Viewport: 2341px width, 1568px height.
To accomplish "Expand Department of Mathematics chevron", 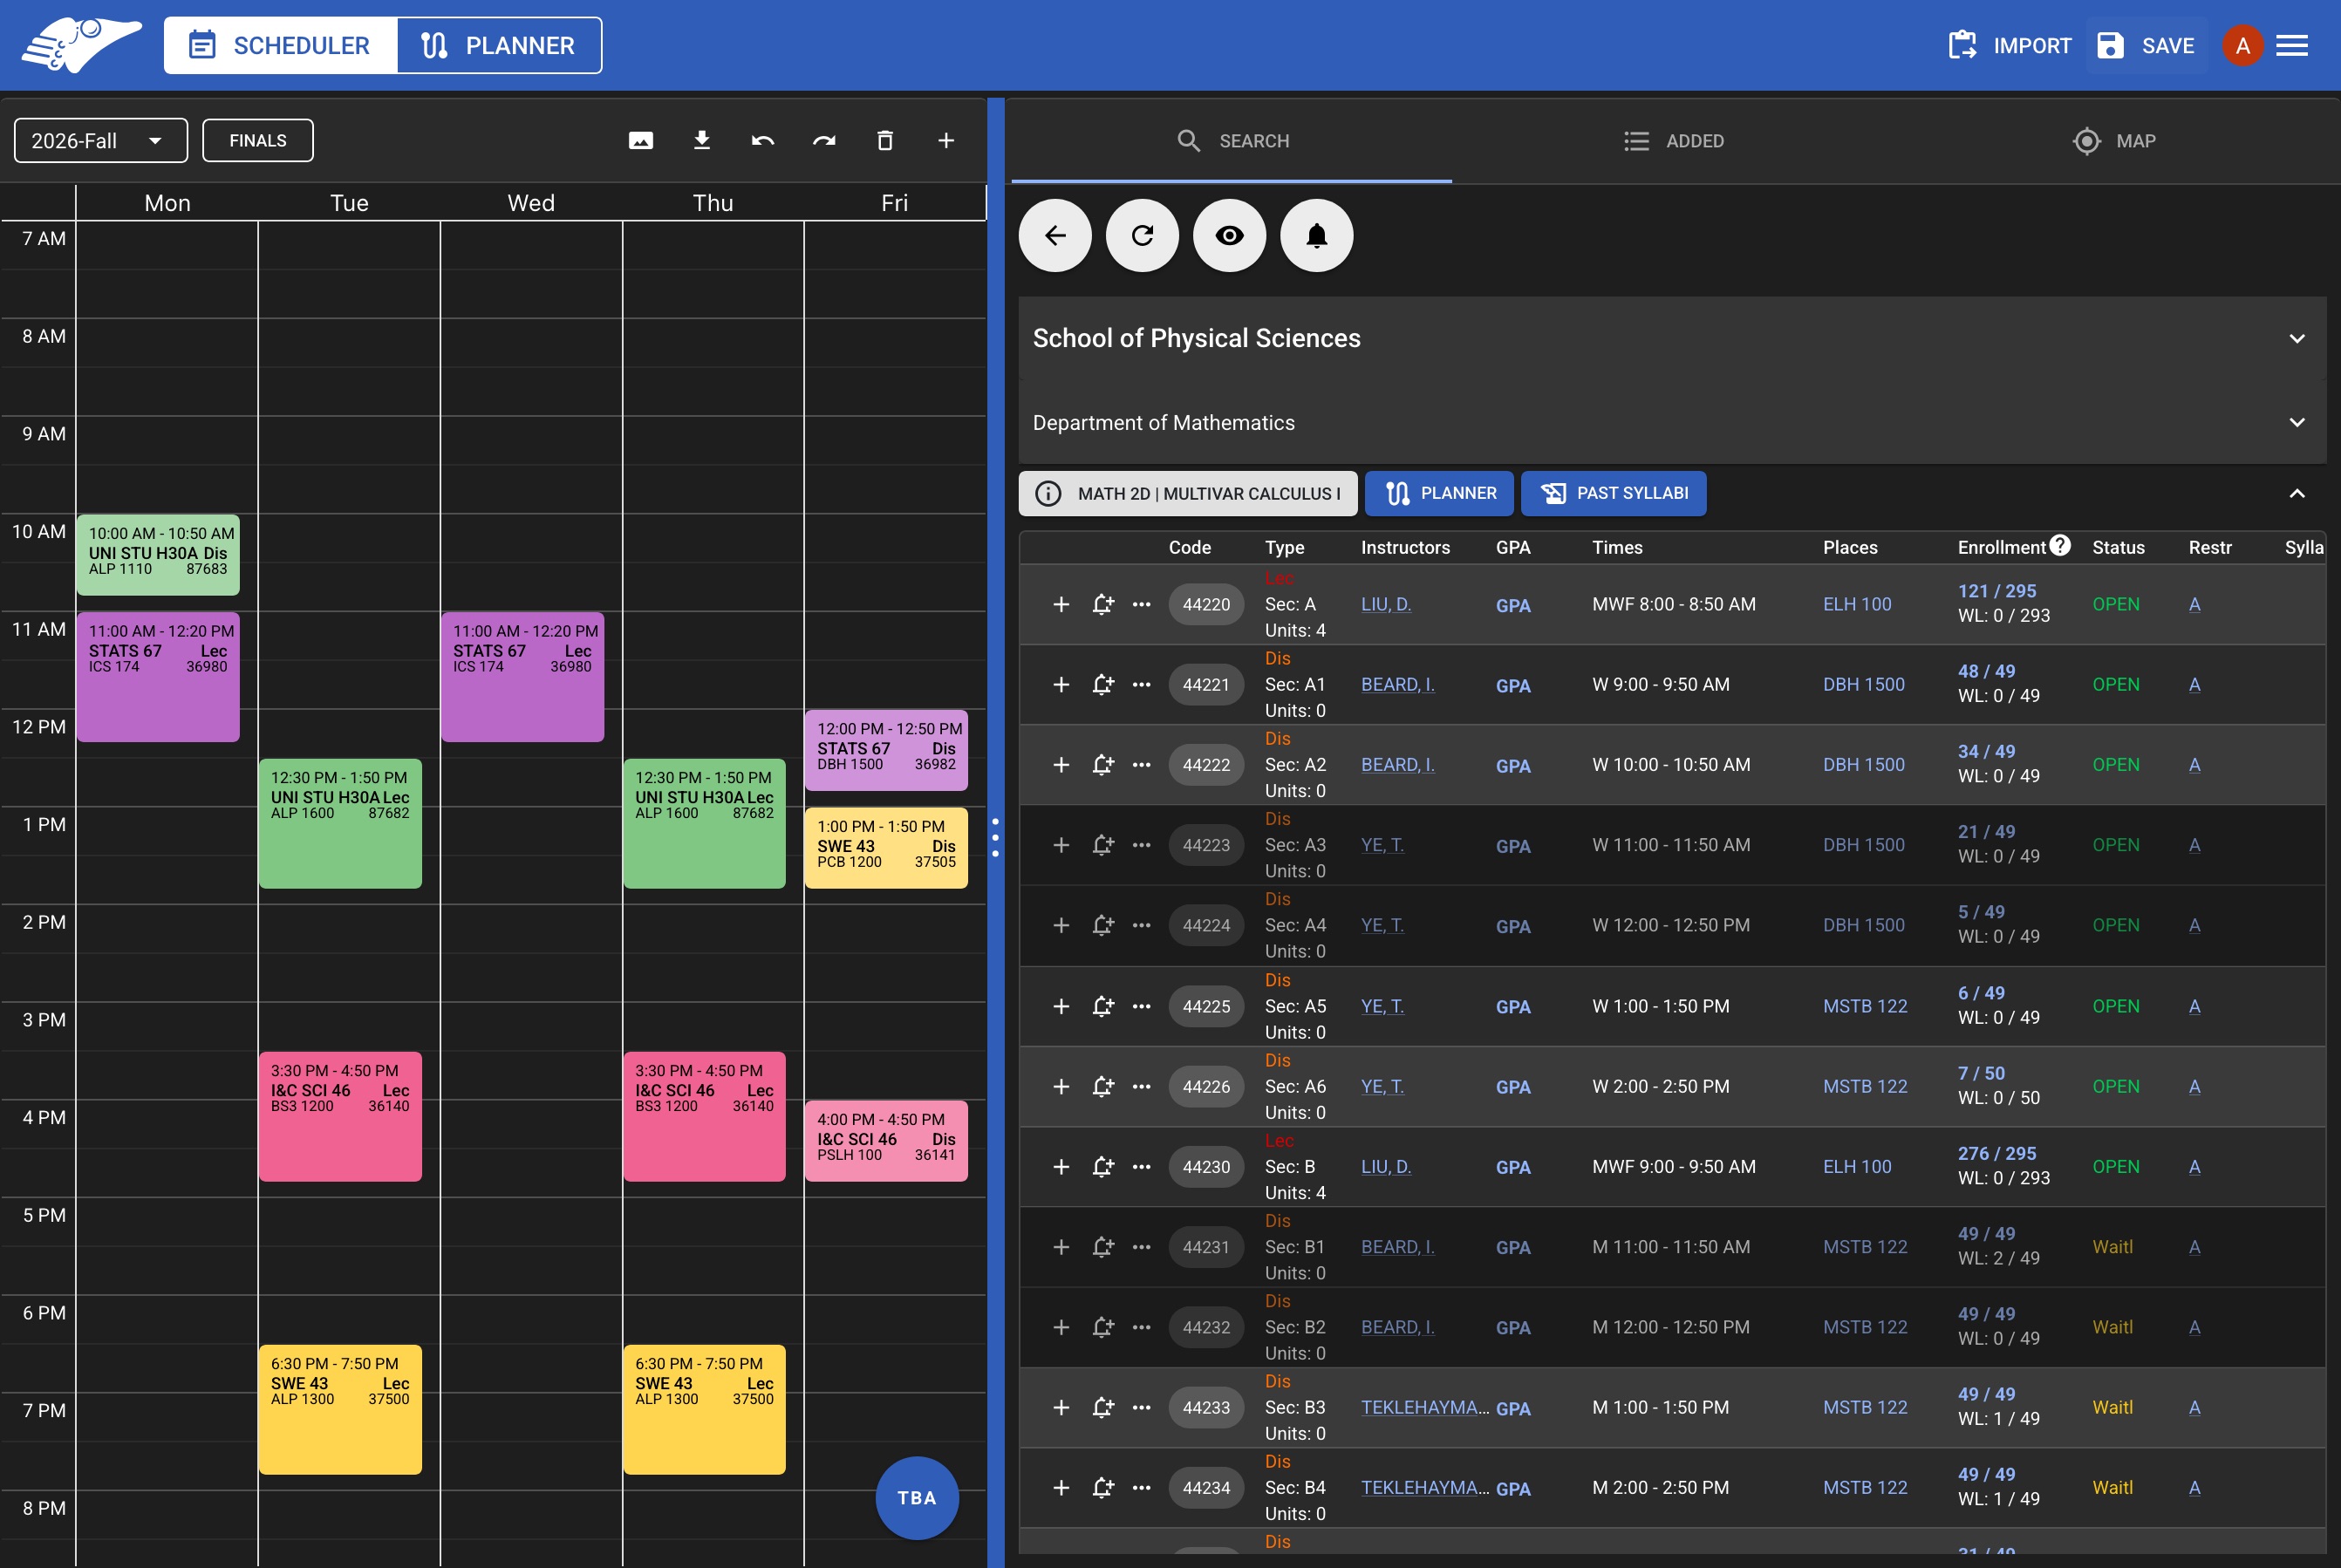I will (2297, 422).
